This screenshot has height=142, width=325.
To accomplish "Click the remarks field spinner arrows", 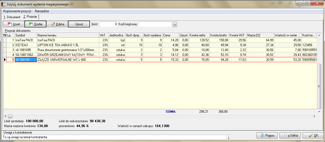I will coord(228,137).
